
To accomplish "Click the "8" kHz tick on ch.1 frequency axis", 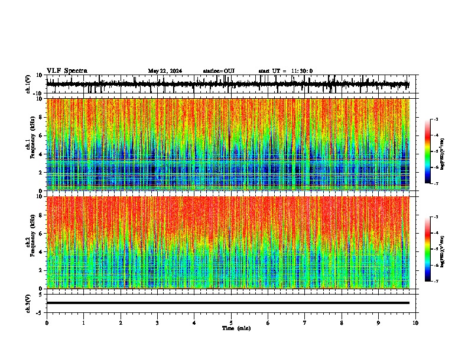I will pos(41,117).
